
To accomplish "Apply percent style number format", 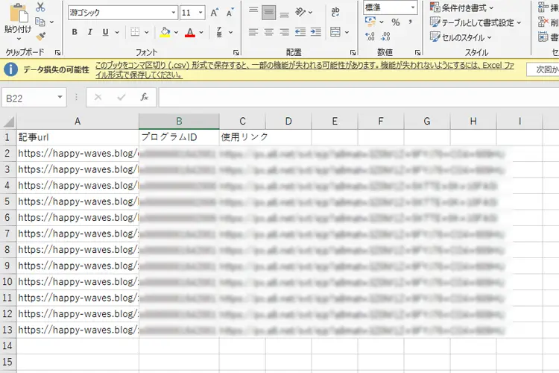I will tap(396, 23).
